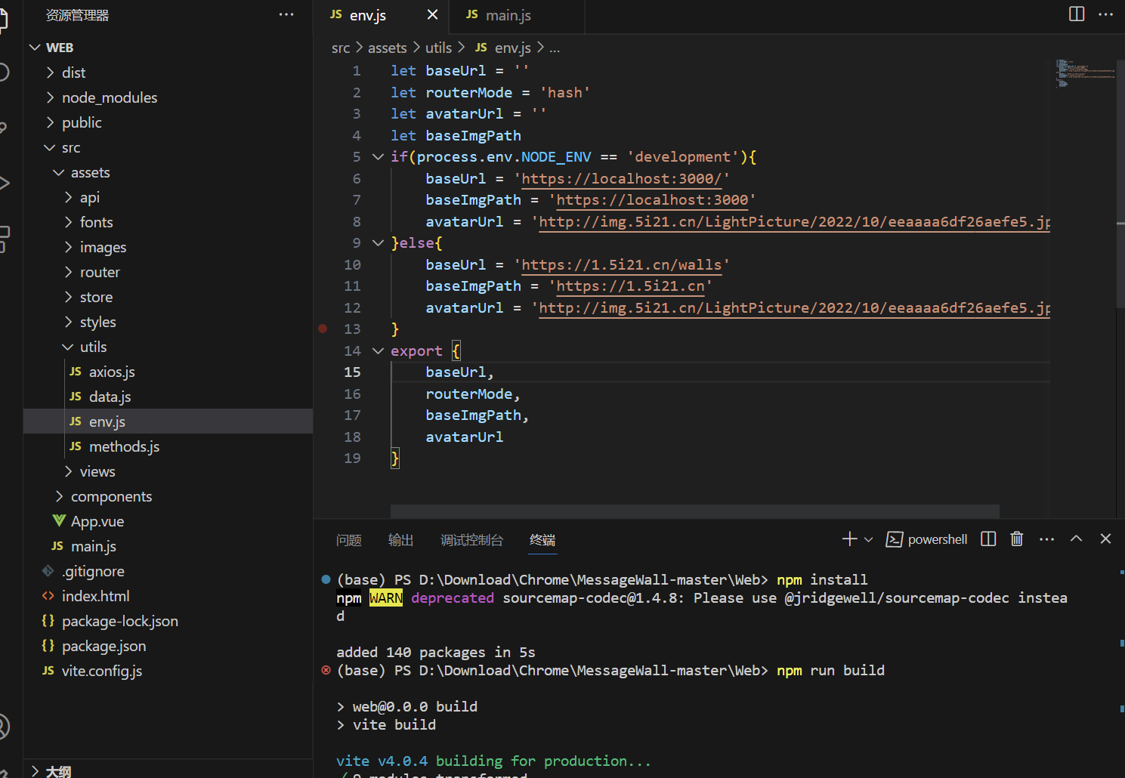This screenshot has height=778, width=1125.
Task: Open the Explorer more actions menu
Action: (286, 15)
